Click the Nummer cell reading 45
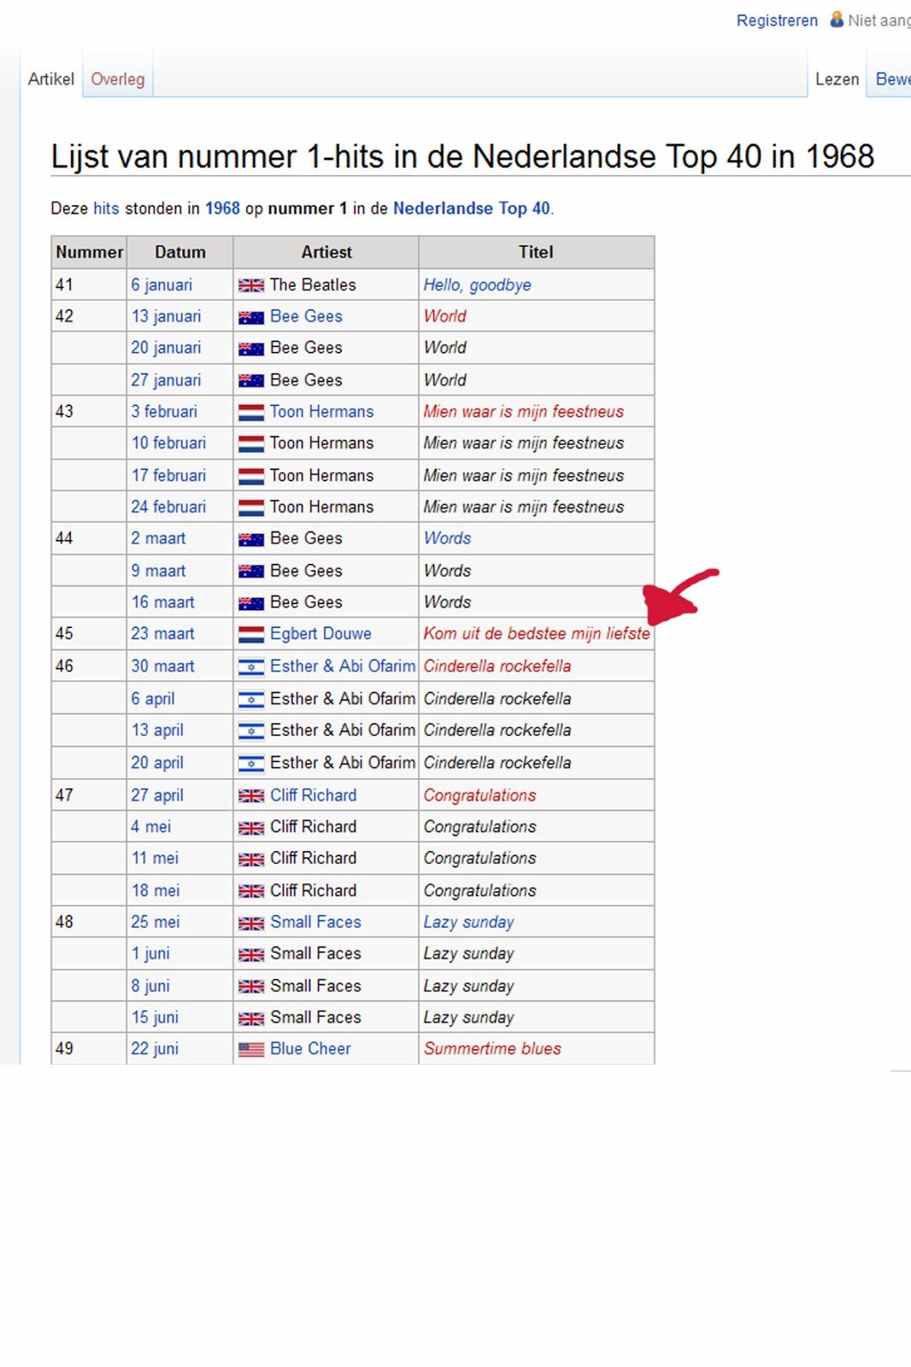Viewport: 911px width, 1367px height. 89,633
